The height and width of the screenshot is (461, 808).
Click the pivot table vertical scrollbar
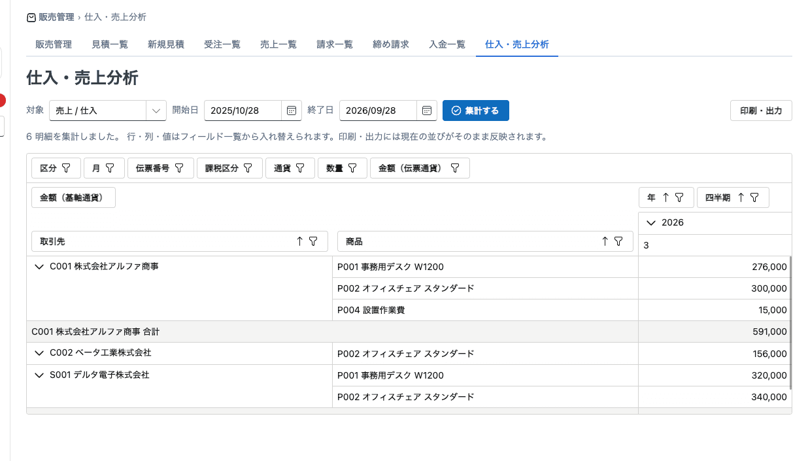pos(790,322)
